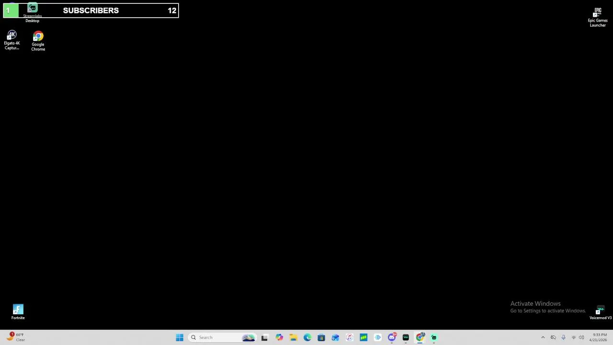Launch Copilot from the taskbar
The image size is (613, 345).
click(279, 337)
